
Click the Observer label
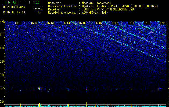(55, 3)
